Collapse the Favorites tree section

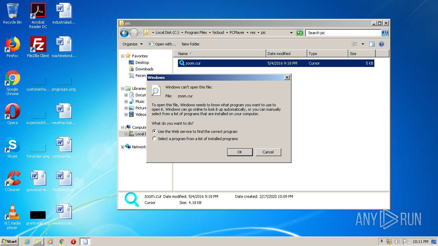pyautogui.click(x=123, y=56)
